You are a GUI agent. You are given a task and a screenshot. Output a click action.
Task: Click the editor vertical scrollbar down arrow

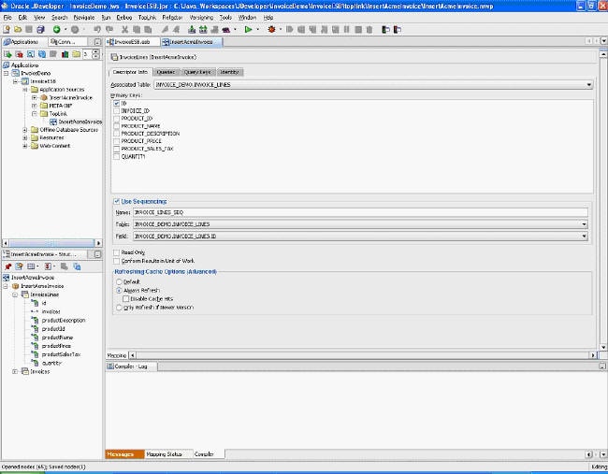(602, 347)
